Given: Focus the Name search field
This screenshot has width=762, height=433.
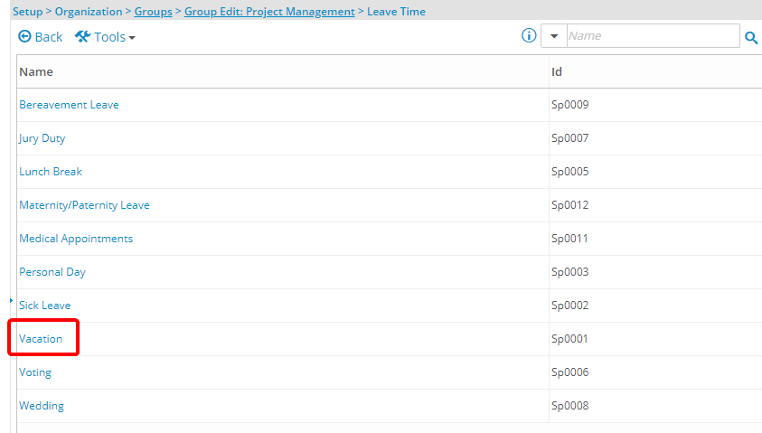Looking at the screenshot, I should pos(654,36).
